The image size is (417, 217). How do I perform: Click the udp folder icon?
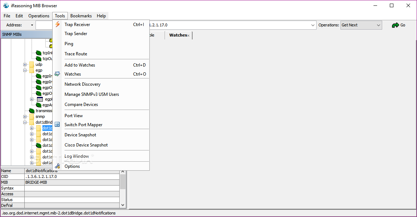click(x=32, y=64)
